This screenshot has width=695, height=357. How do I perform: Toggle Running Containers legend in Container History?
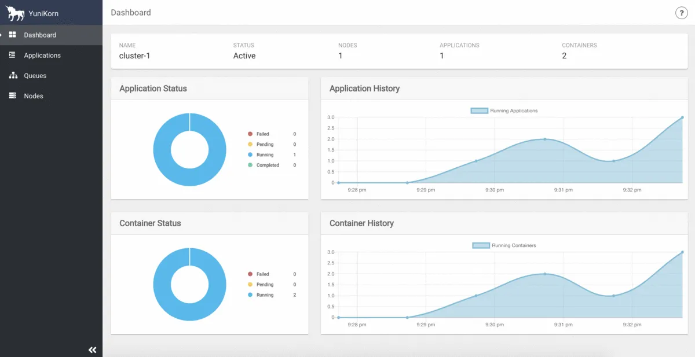504,245
